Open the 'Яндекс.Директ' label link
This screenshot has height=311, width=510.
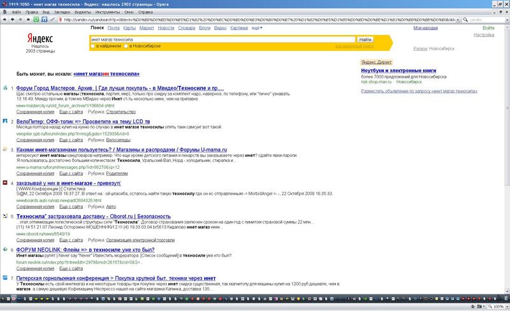tap(376, 62)
